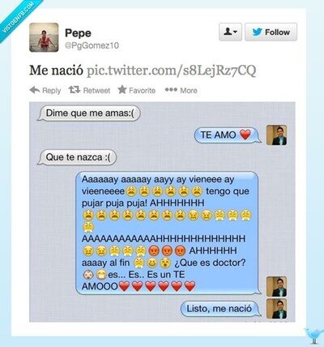
Task: Open Pepe's profile name
Action: tap(78, 33)
